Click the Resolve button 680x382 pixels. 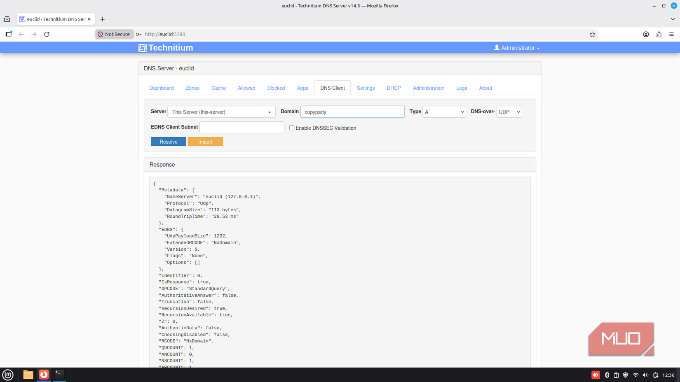tap(168, 141)
